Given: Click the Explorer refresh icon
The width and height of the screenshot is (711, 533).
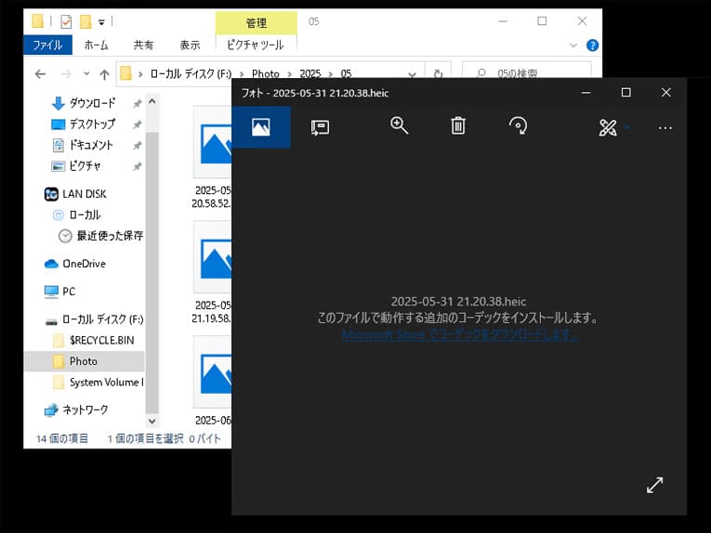Looking at the screenshot, I should [438, 73].
